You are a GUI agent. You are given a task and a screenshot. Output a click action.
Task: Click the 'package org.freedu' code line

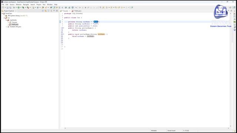tap(73, 13)
